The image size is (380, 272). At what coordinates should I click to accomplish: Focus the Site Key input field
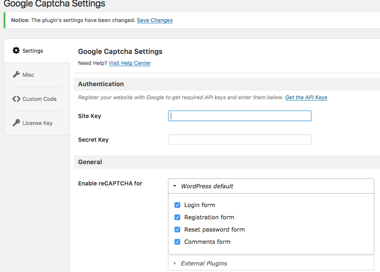pyautogui.click(x=240, y=116)
